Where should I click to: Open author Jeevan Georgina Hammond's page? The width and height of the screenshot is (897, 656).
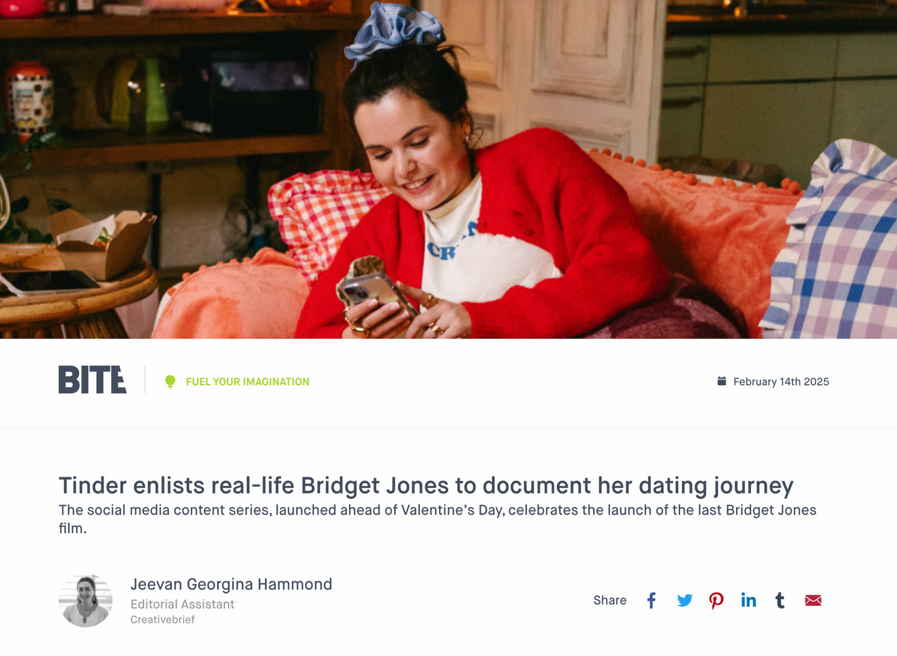coord(231,584)
